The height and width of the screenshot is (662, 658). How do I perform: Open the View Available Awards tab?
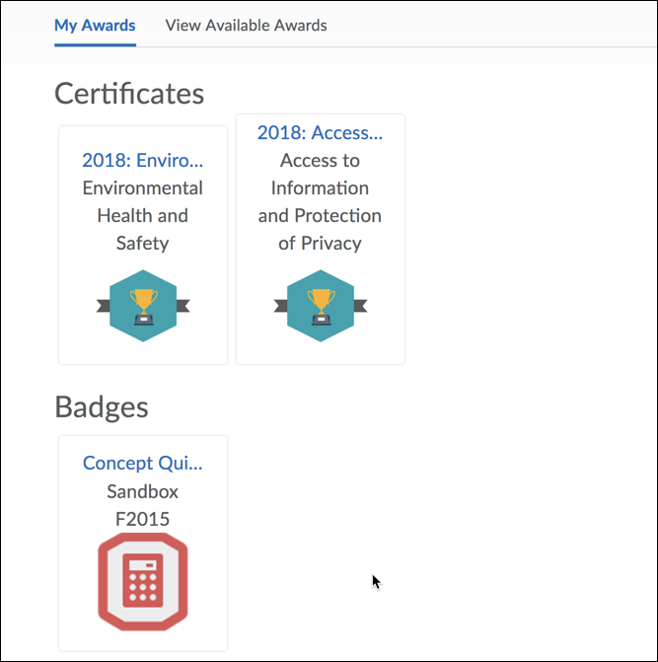246,25
